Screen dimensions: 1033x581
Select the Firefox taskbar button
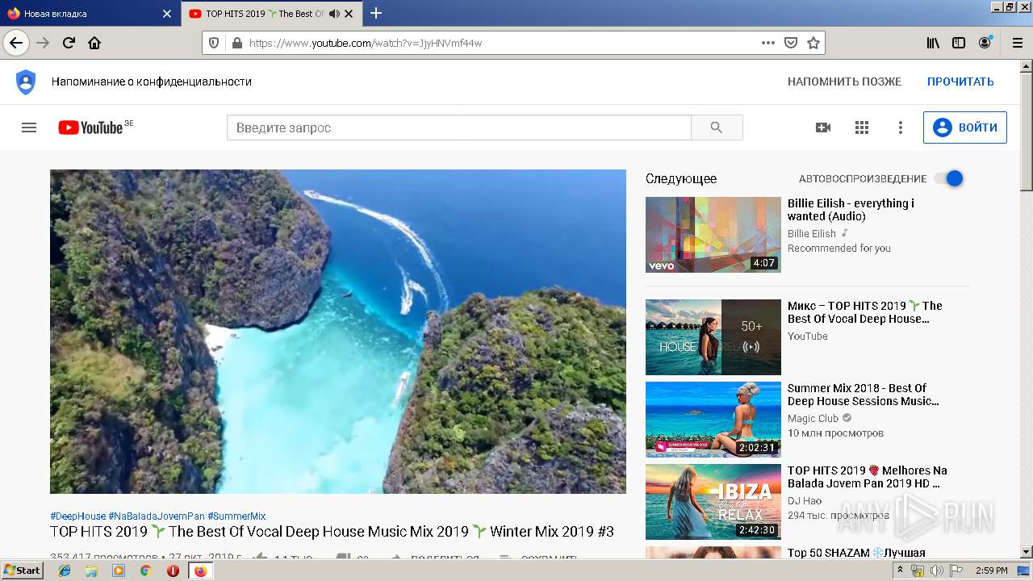click(200, 571)
